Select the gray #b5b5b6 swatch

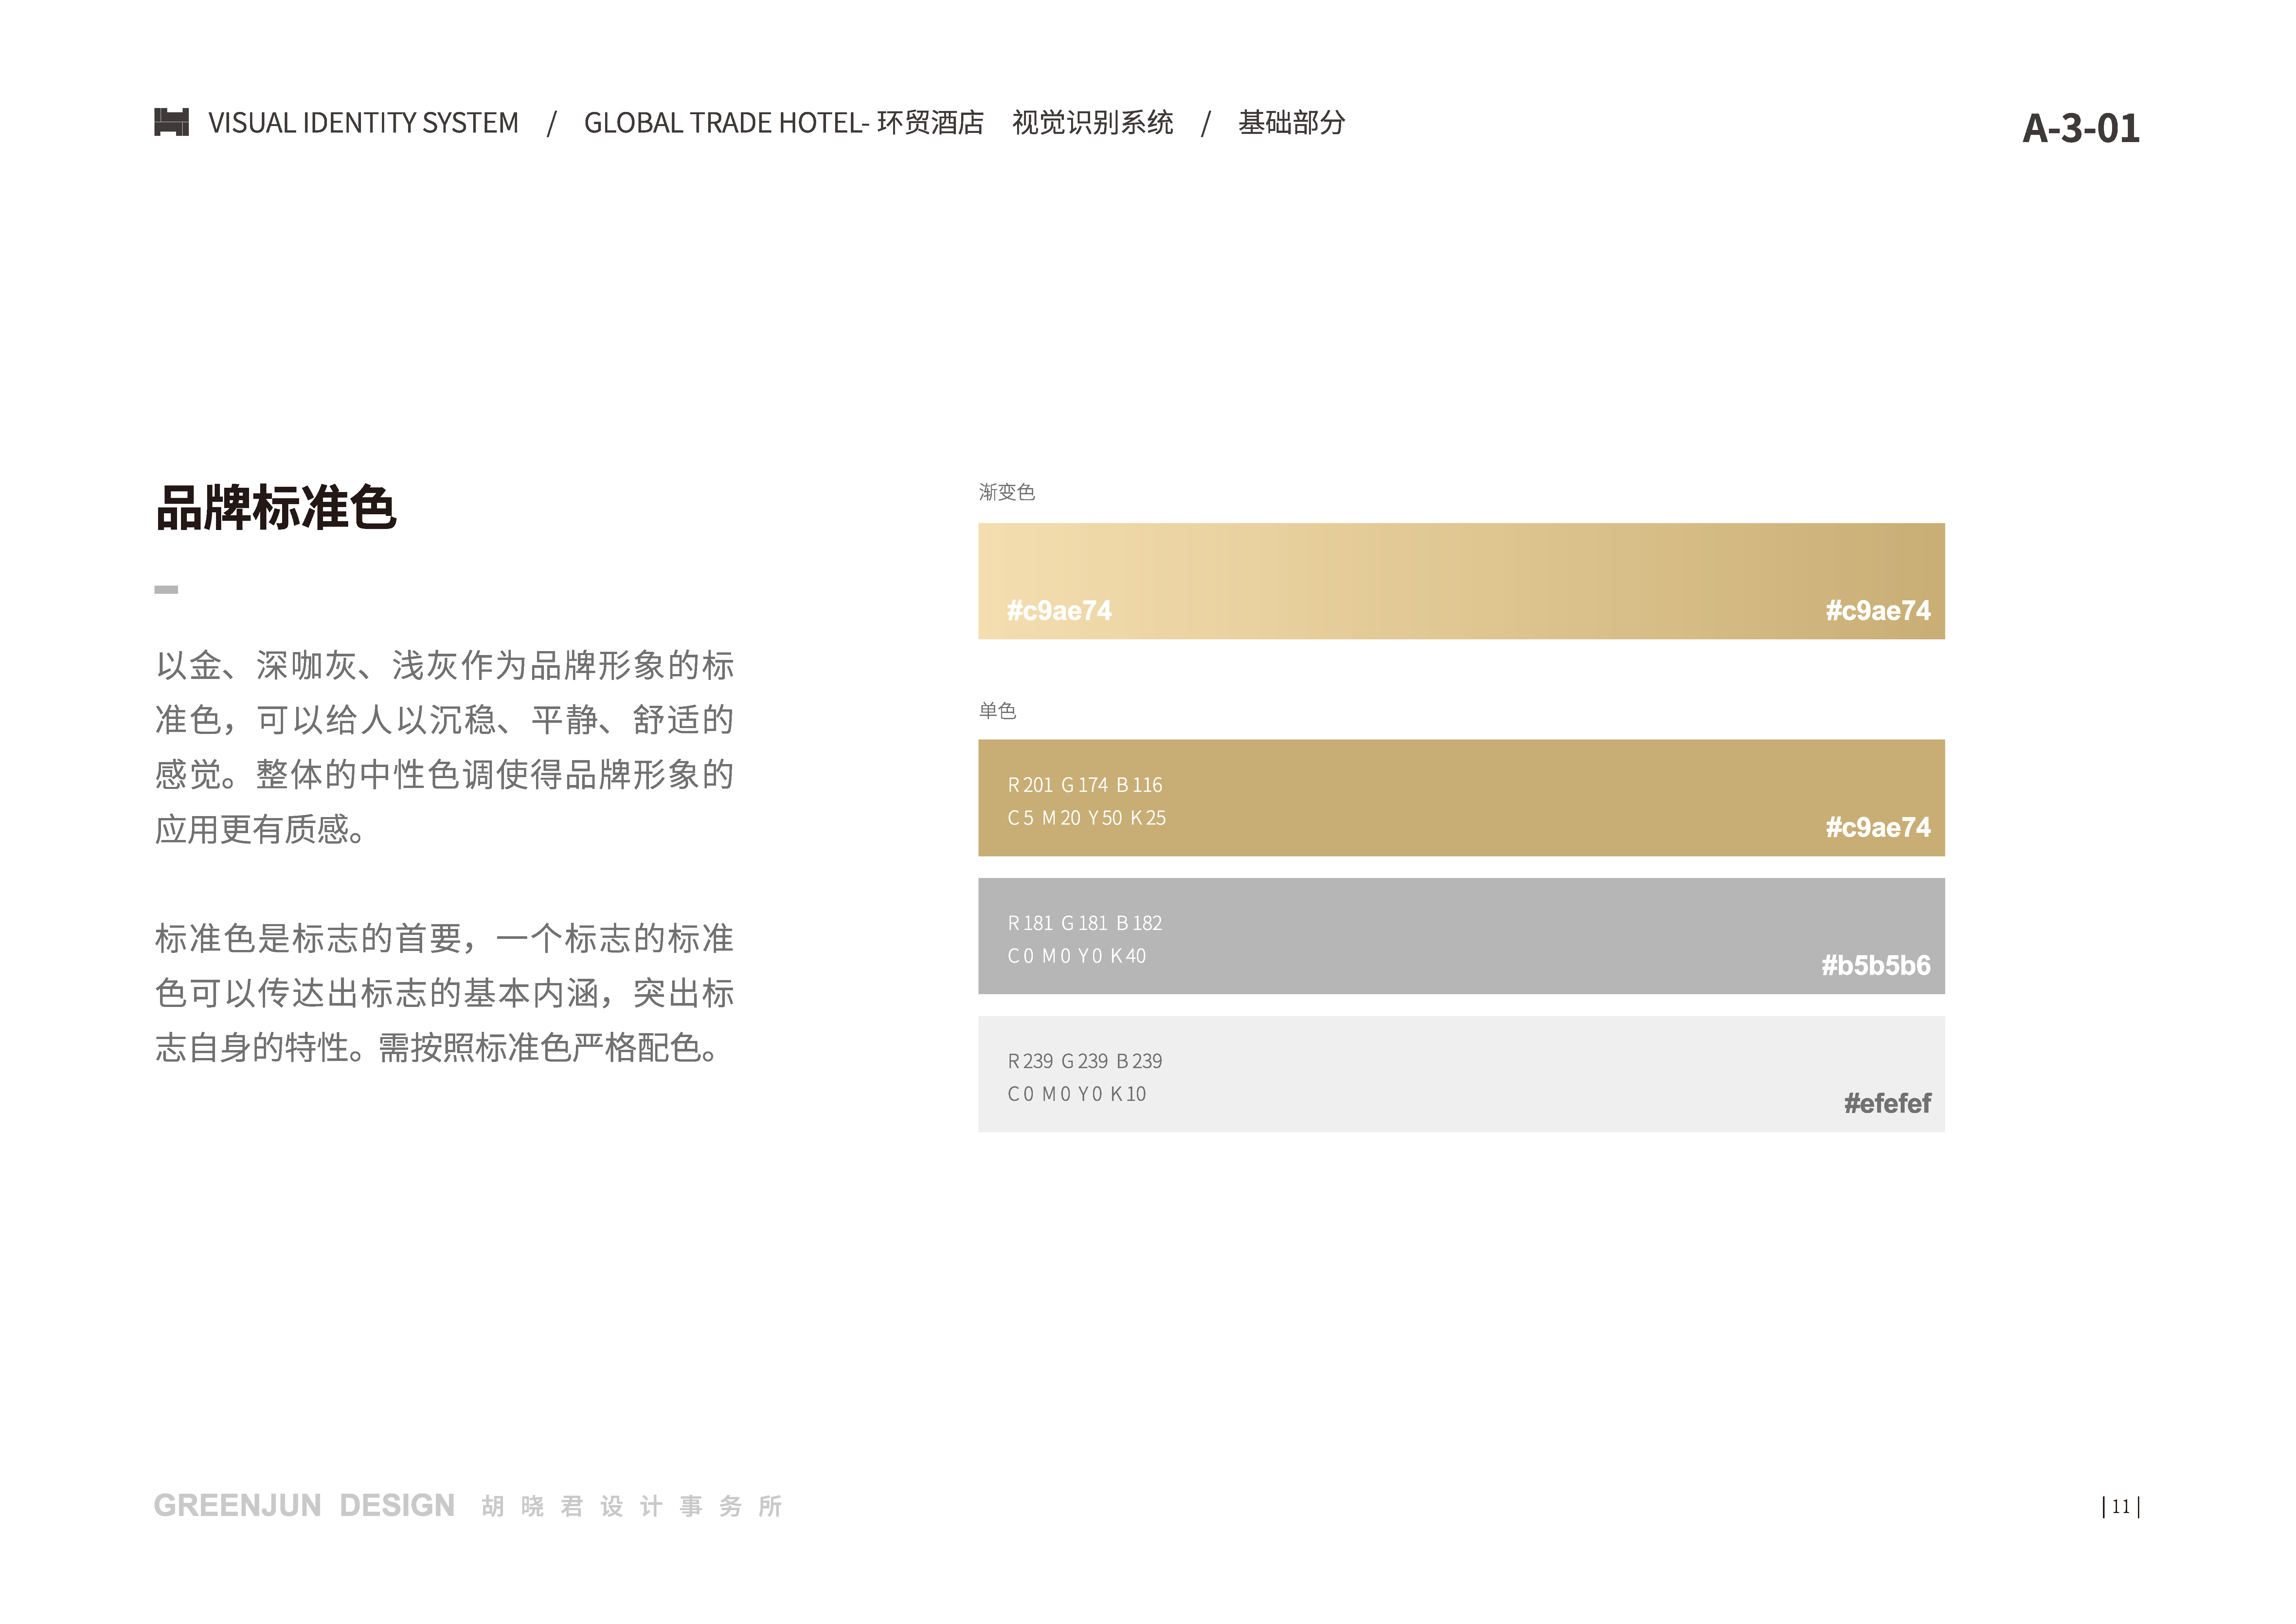click(x=1461, y=936)
